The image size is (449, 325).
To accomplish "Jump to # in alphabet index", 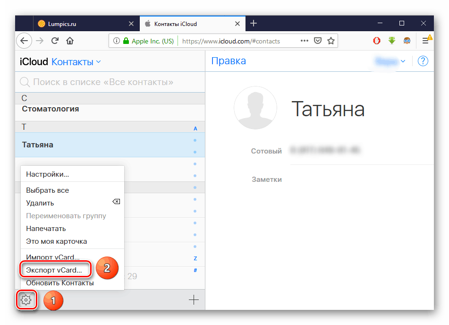I will (x=195, y=270).
